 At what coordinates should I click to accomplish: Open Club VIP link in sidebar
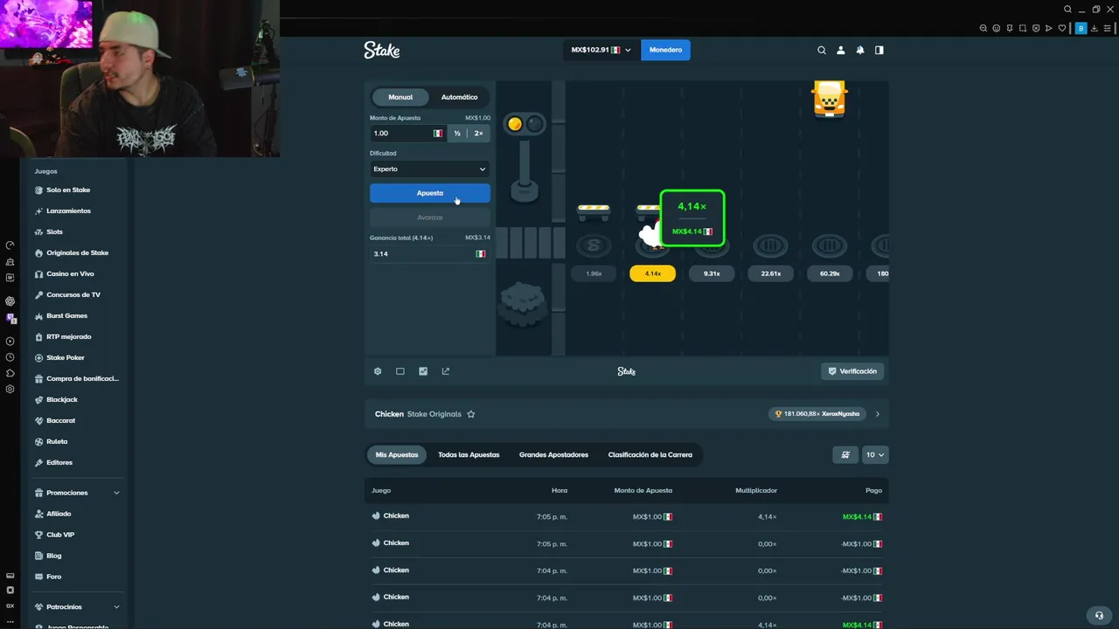click(60, 535)
